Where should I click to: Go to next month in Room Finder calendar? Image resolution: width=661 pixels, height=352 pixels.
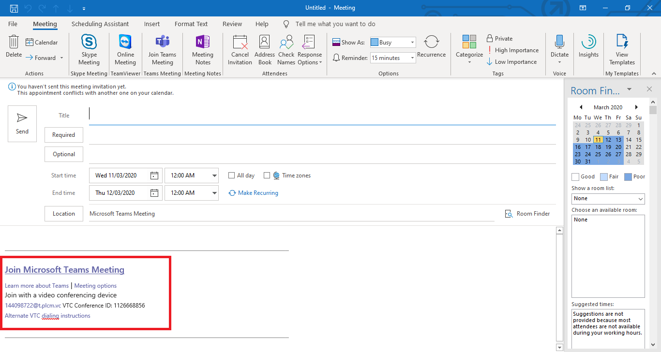[636, 107]
